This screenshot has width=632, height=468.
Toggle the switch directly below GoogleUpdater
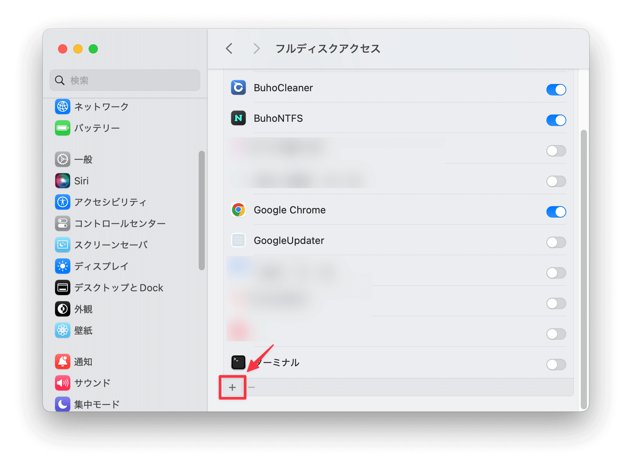coord(556,273)
